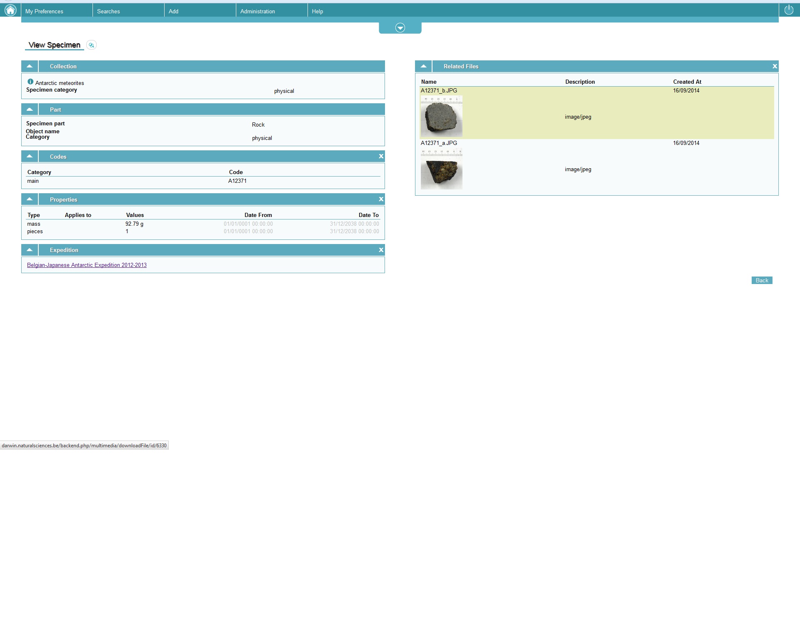The height and width of the screenshot is (643, 800).
Task: Collapse the Related Files section arrow
Action: tap(423, 66)
